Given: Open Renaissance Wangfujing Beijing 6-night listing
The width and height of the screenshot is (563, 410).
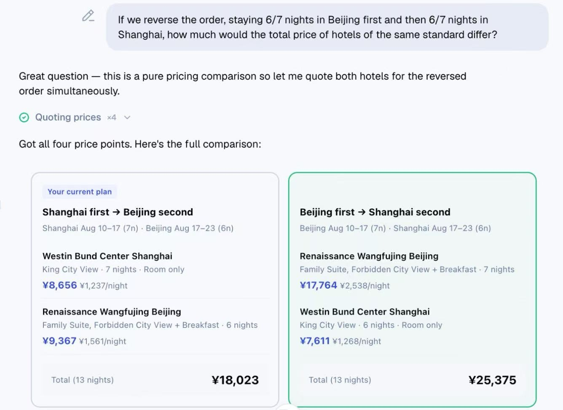Looking at the screenshot, I should pyautogui.click(x=112, y=311).
